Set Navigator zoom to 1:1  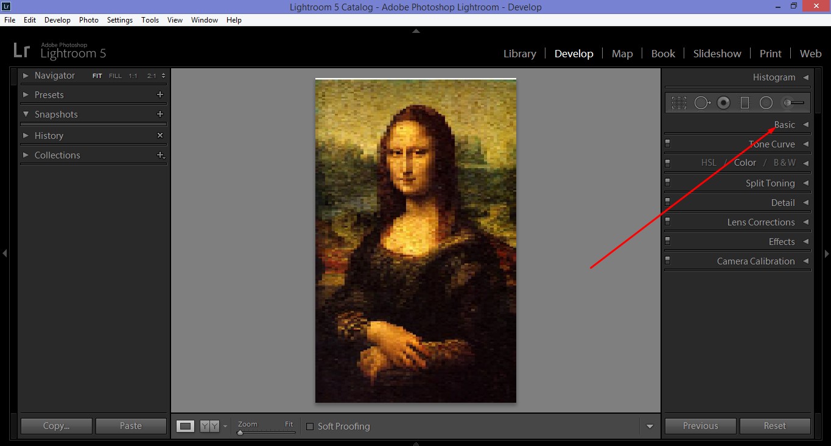click(x=133, y=76)
